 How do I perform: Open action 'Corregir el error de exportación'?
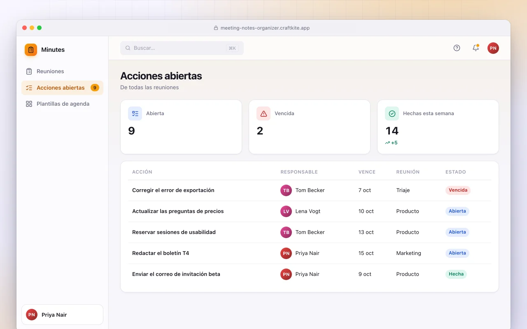(x=173, y=190)
